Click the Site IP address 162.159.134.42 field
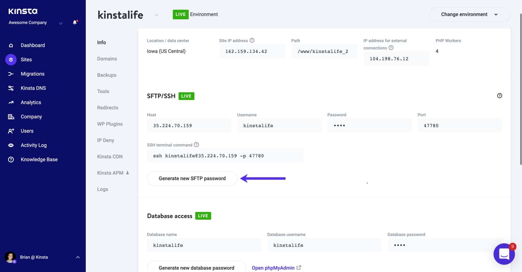 [252, 51]
